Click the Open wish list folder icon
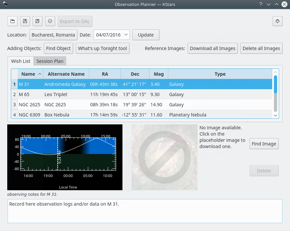The height and width of the screenshot is (231, 290). click(13, 21)
